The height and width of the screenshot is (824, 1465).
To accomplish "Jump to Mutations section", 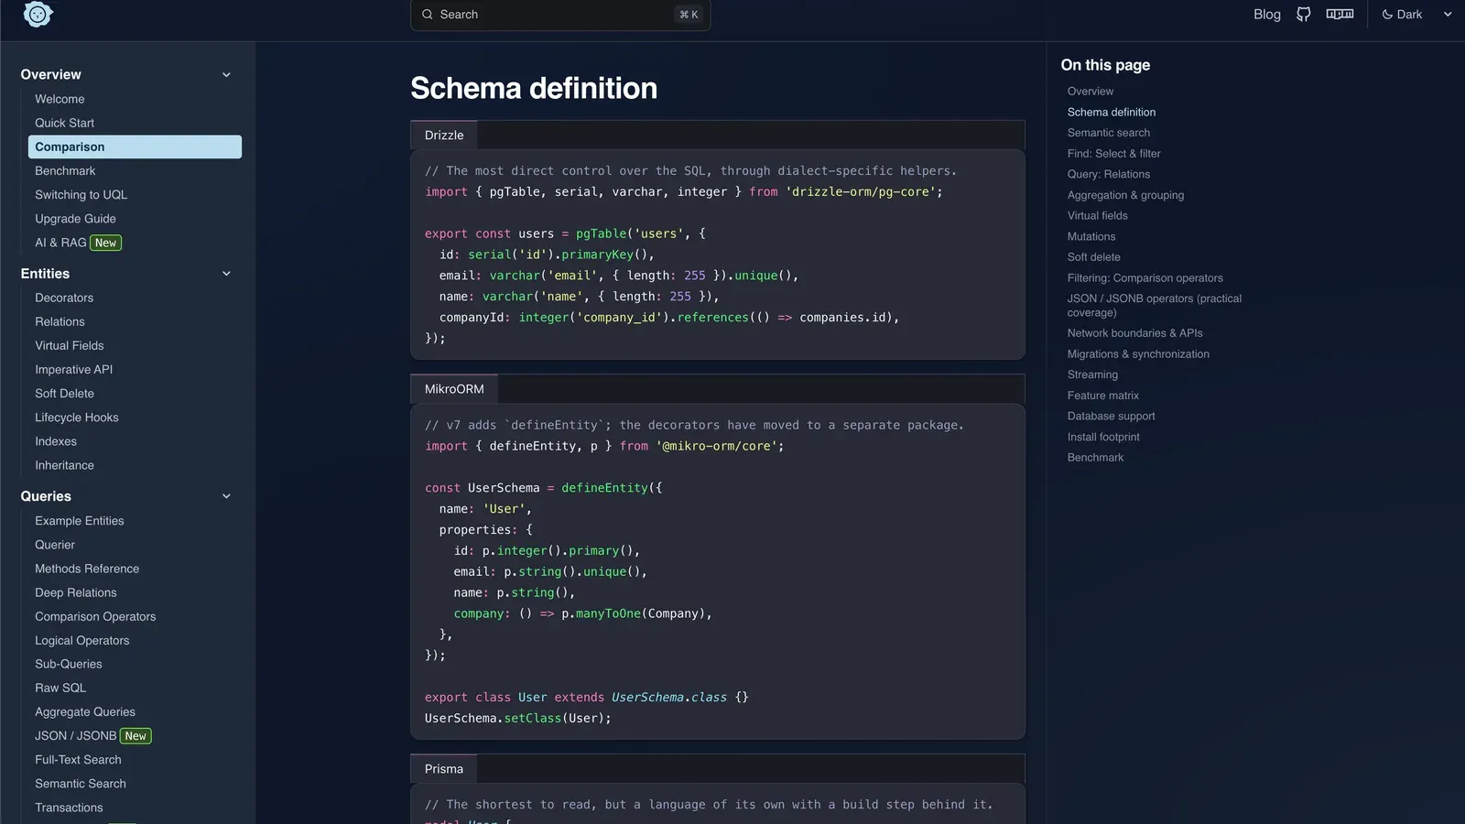I will 1091,236.
